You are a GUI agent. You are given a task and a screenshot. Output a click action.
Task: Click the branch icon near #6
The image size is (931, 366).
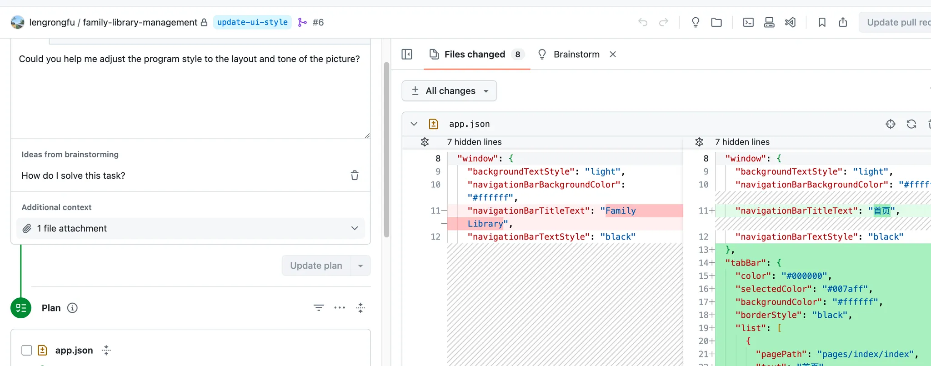[302, 22]
